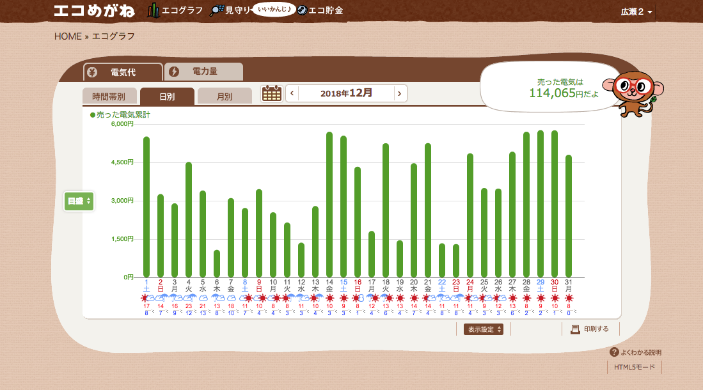Expand the 表示設定 dropdown
Screen dimensions: 703x390
click(x=483, y=329)
